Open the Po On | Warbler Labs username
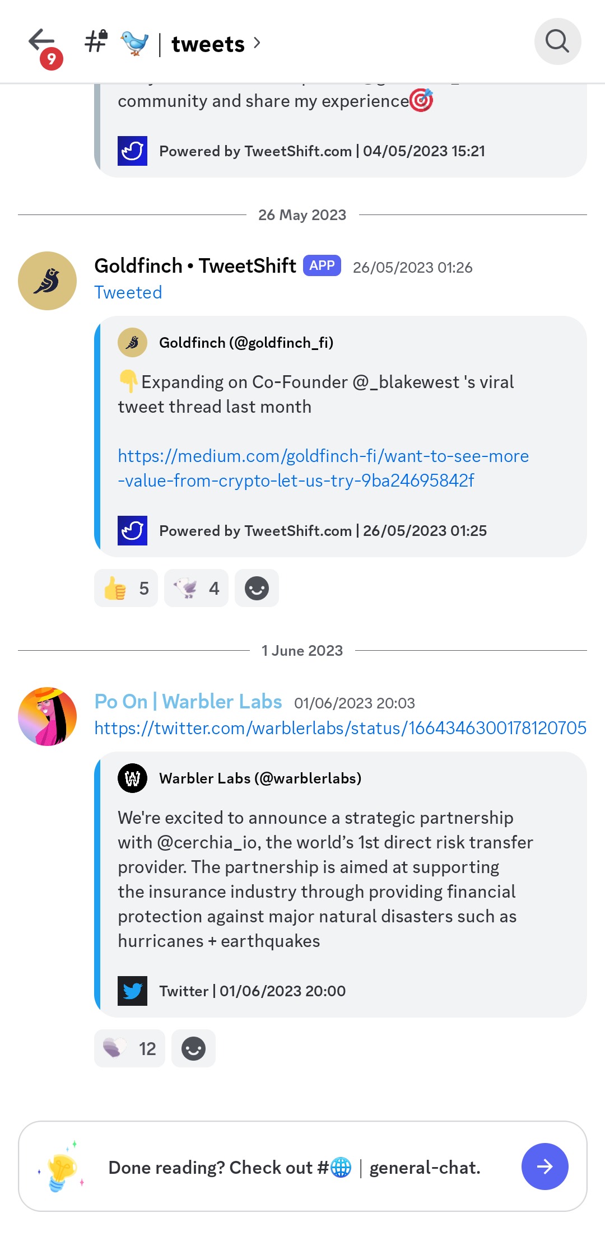The height and width of the screenshot is (1241, 605). tap(188, 702)
